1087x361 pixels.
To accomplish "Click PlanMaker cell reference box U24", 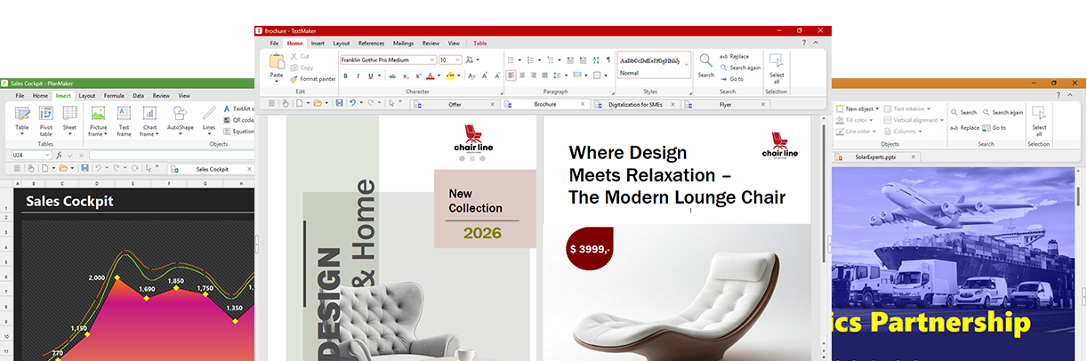I will click(x=30, y=155).
